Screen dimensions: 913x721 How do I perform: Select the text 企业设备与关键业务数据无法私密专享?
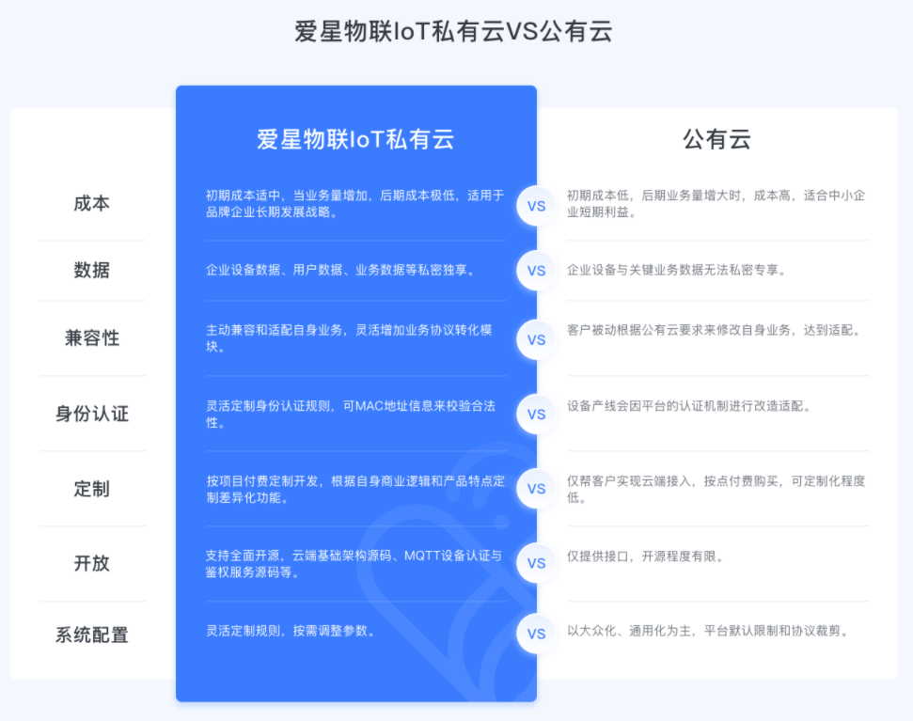[677, 270]
